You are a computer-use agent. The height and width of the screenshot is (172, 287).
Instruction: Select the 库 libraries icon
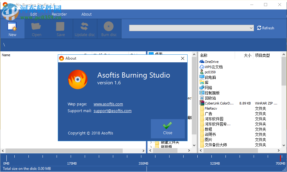click(x=202, y=82)
